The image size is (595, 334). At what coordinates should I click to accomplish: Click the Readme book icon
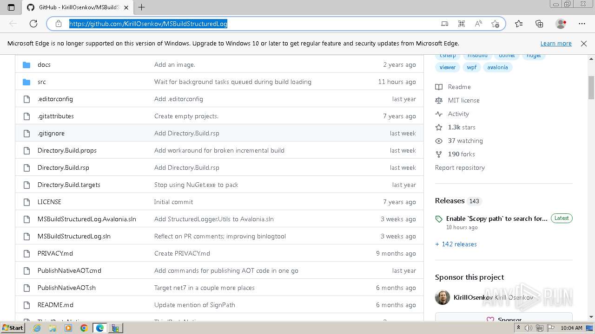coord(439,87)
